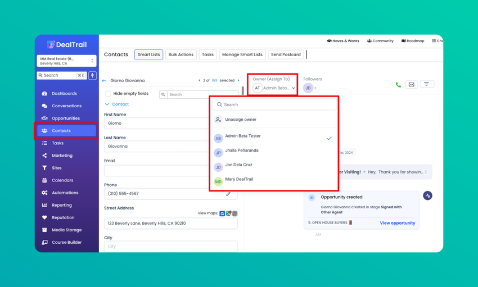Click the View opportunity link
The height and width of the screenshot is (287, 478).
click(398, 223)
